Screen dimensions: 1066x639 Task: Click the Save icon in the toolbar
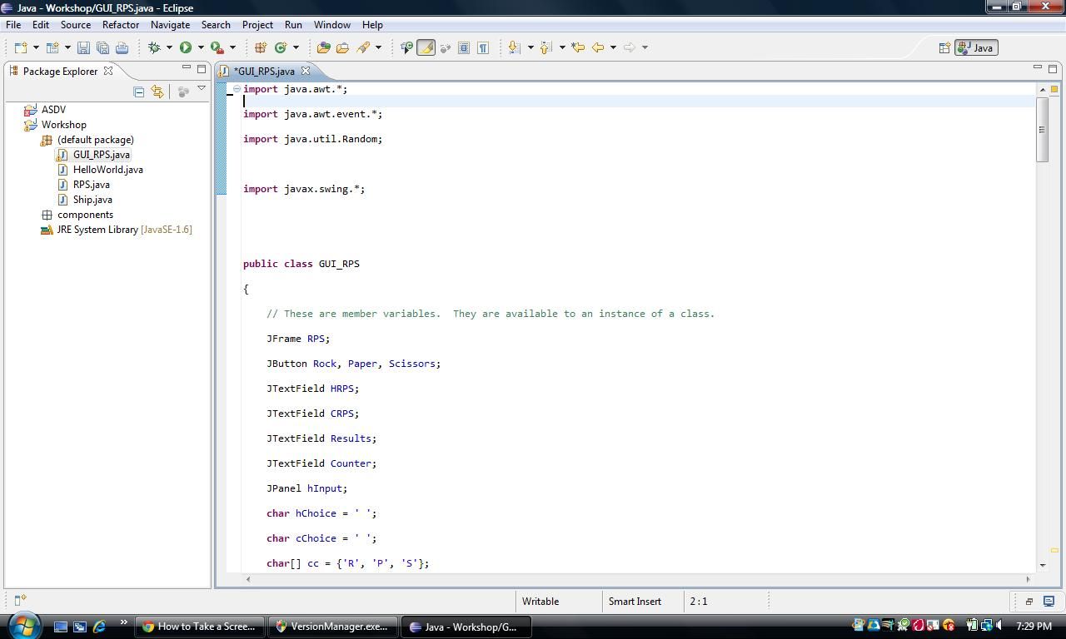click(x=83, y=48)
